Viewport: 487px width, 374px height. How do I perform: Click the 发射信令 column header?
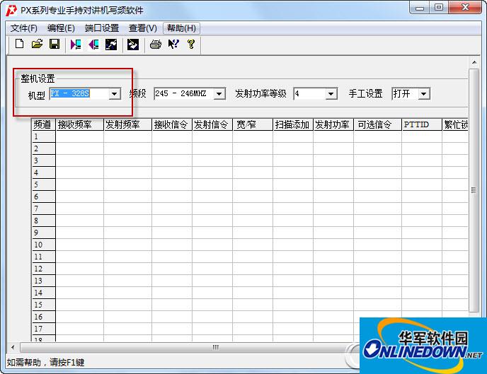pyautogui.click(x=212, y=124)
